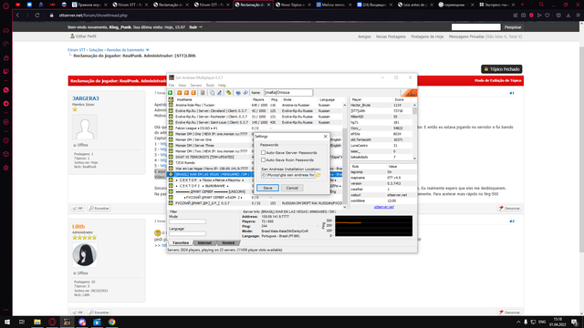Image resolution: width=584 pixels, height=328 pixels.
Task: Click the player Name input field
Action: (288, 93)
